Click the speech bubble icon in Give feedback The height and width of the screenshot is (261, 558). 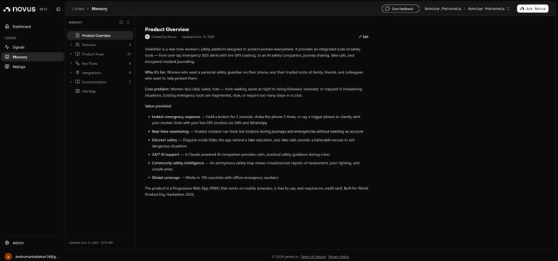(388, 9)
